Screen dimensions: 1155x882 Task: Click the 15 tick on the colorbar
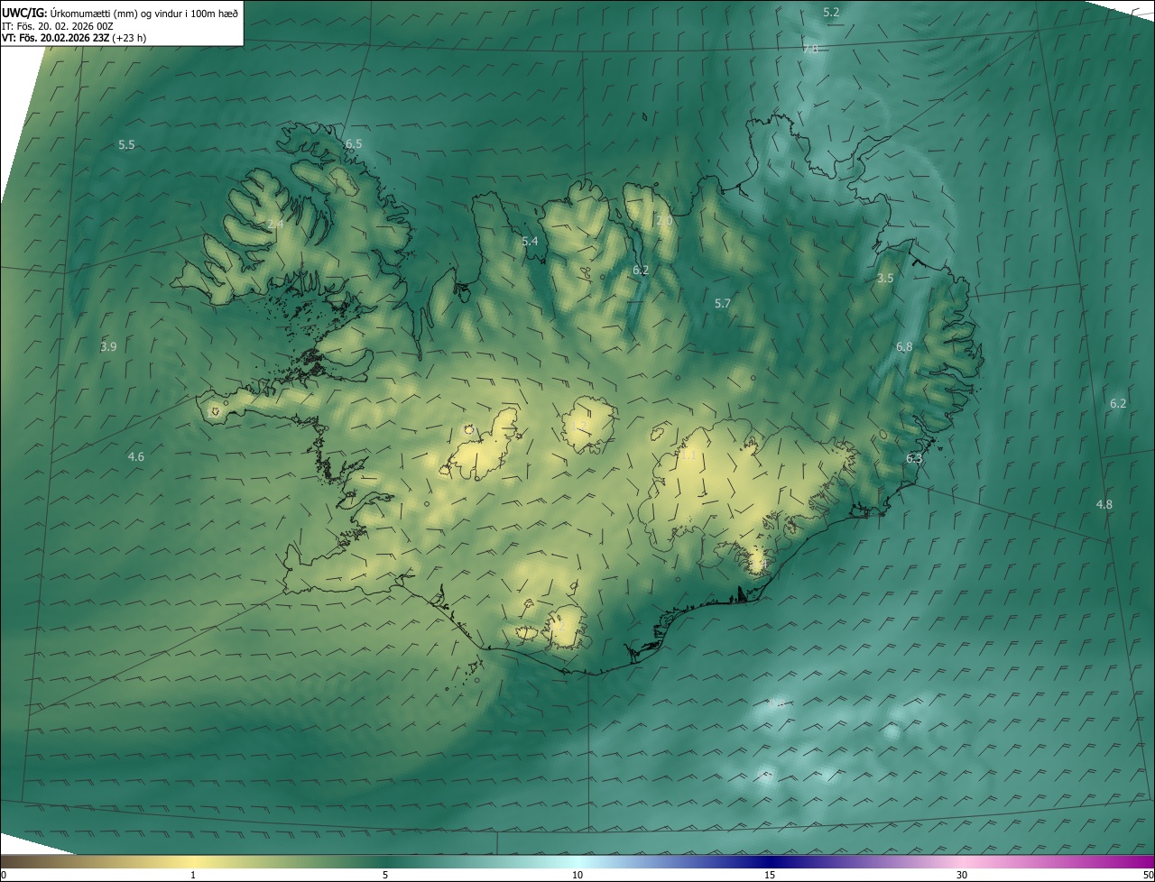(x=770, y=875)
